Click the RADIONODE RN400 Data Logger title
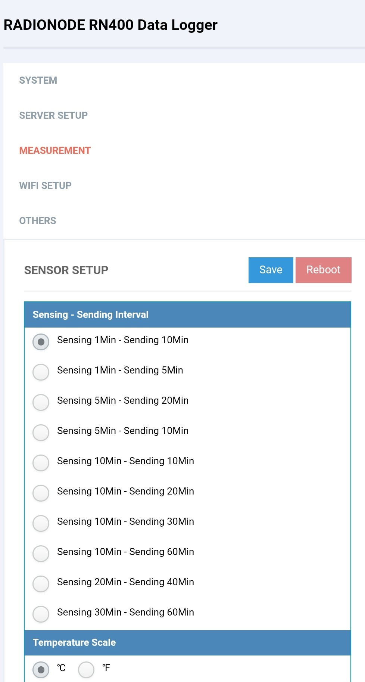365x682 pixels. point(110,25)
